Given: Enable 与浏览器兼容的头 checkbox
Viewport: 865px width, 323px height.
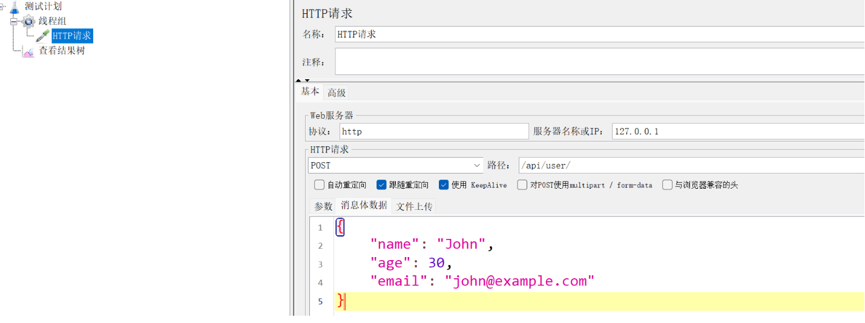Looking at the screenshot, I should click(x=667, y=185).
